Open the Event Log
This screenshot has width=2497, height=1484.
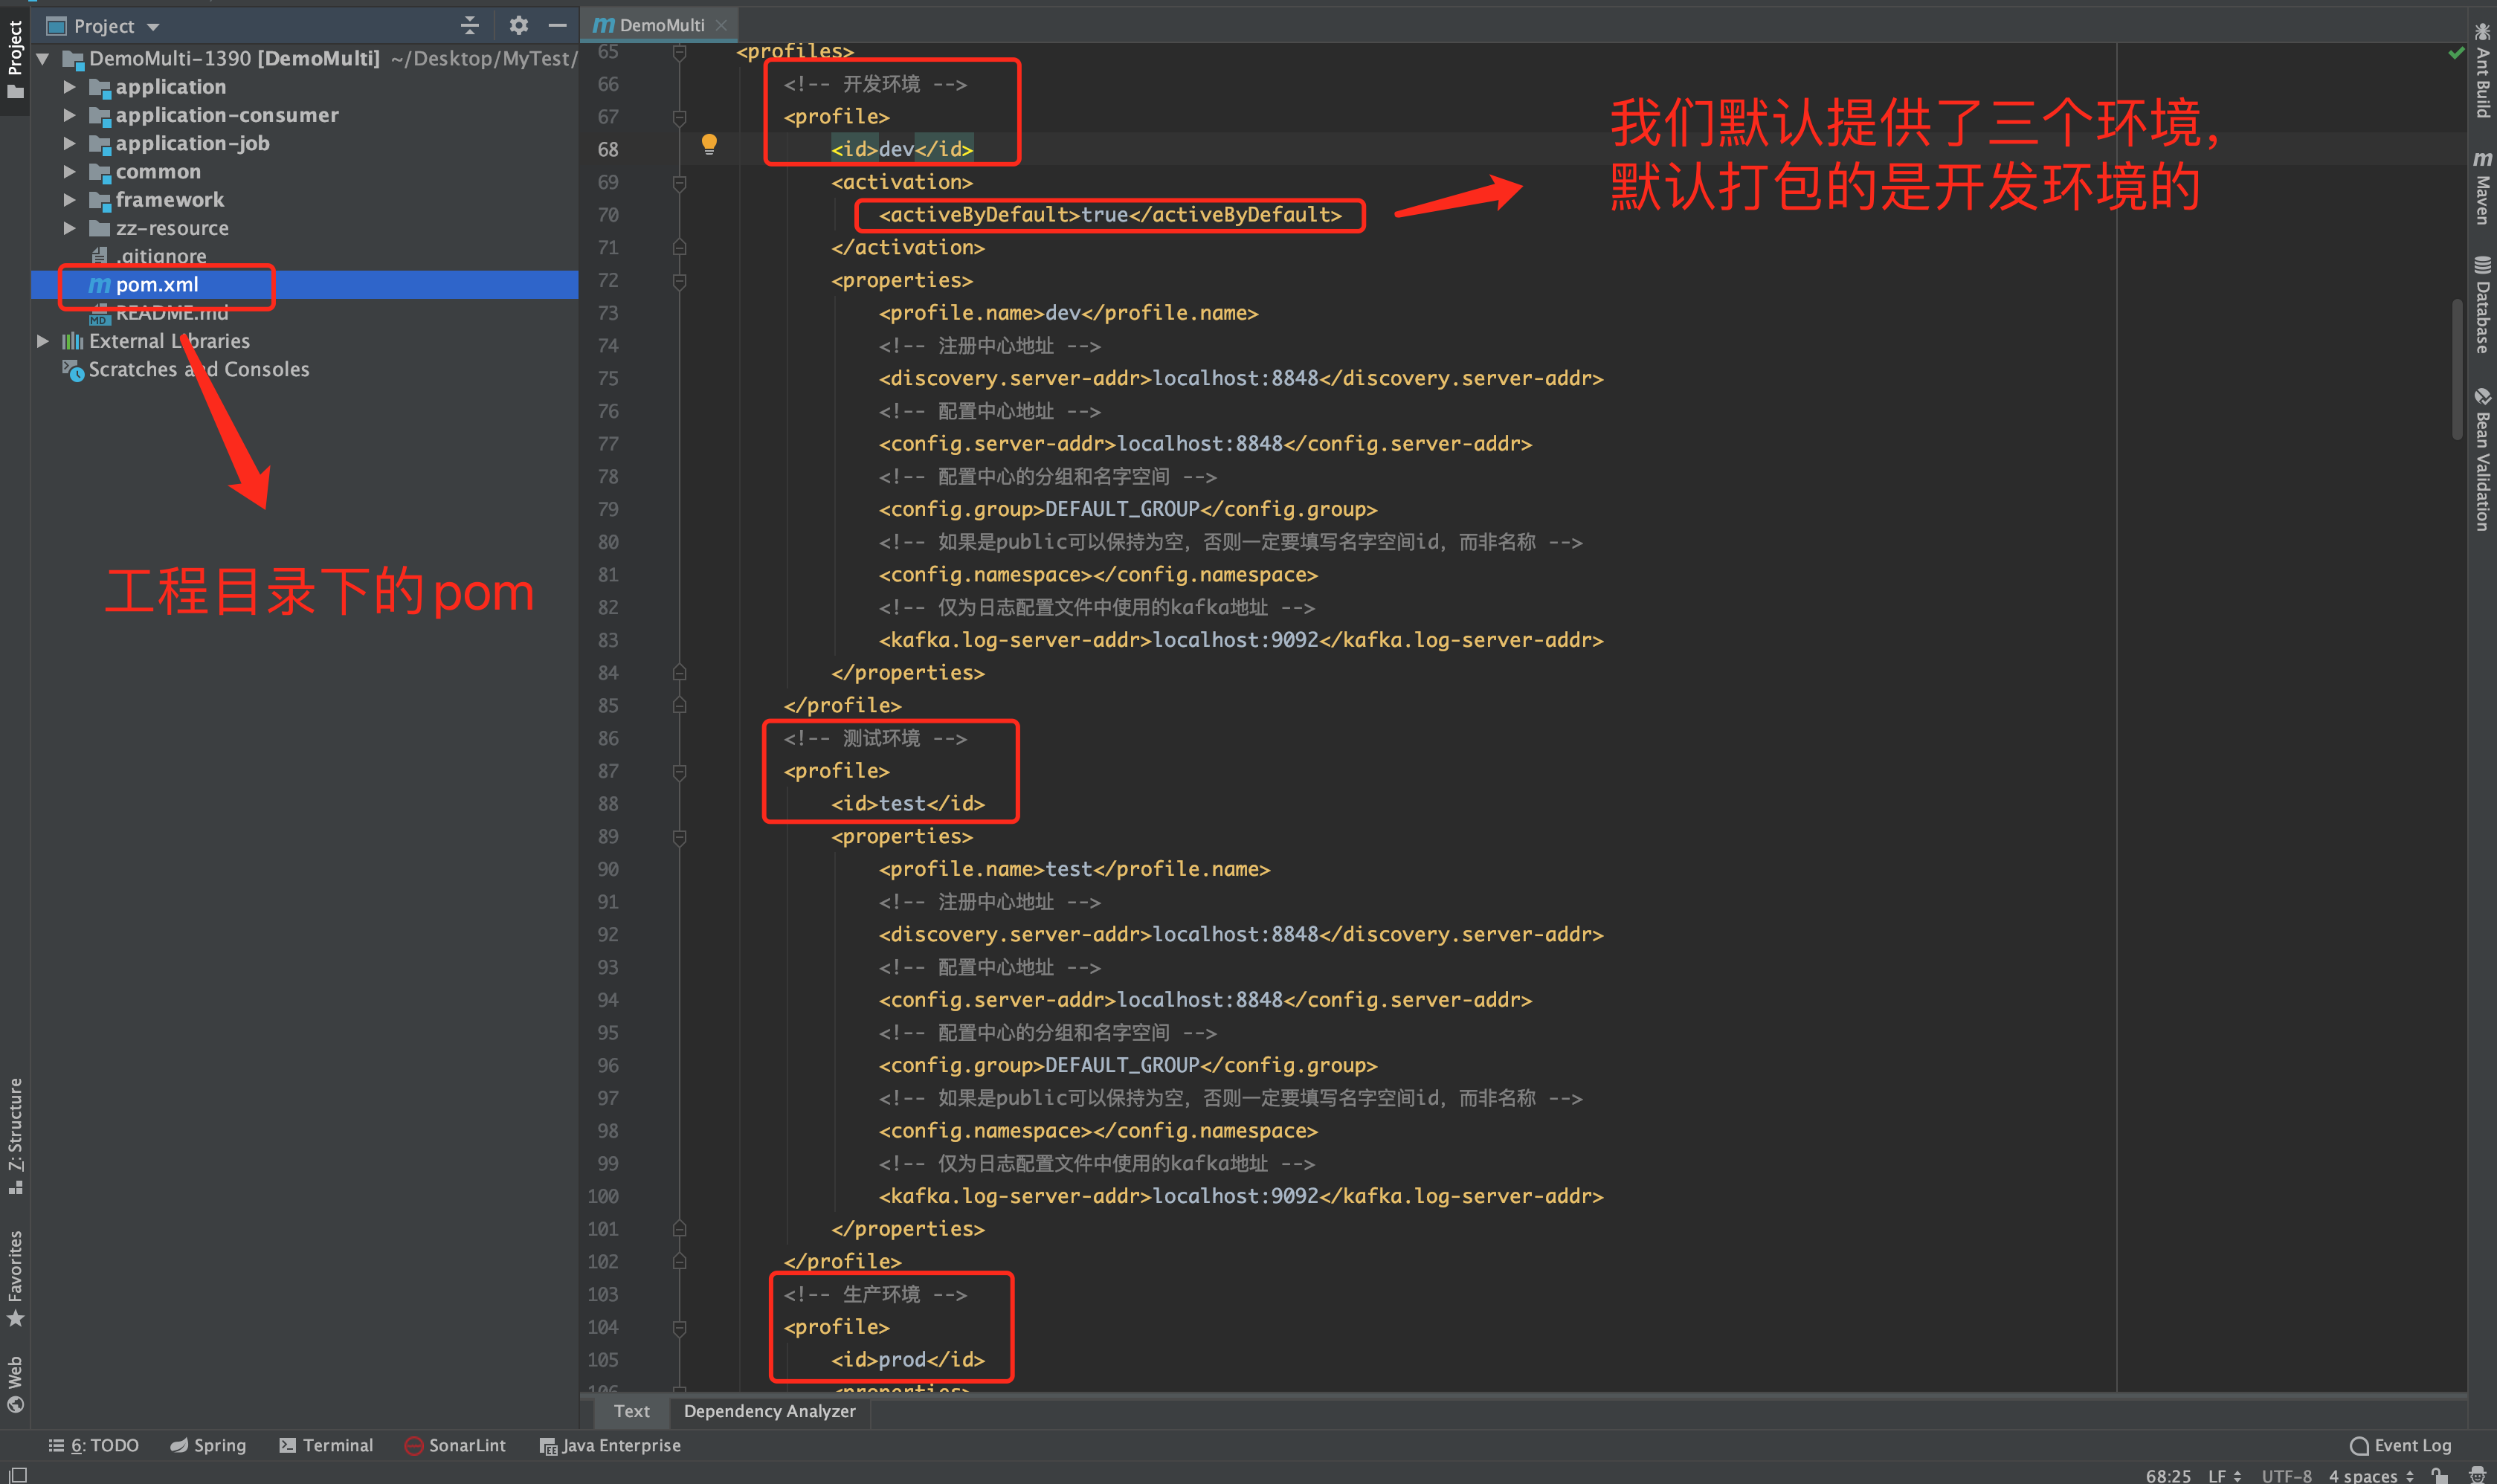pos(2400,1445)
